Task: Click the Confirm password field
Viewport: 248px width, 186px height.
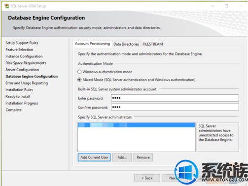Action: pos(175,107)
